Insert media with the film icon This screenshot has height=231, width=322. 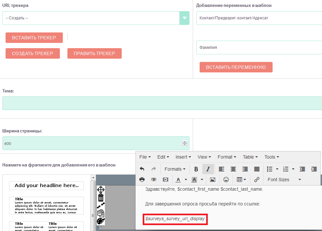click(166, 180)
